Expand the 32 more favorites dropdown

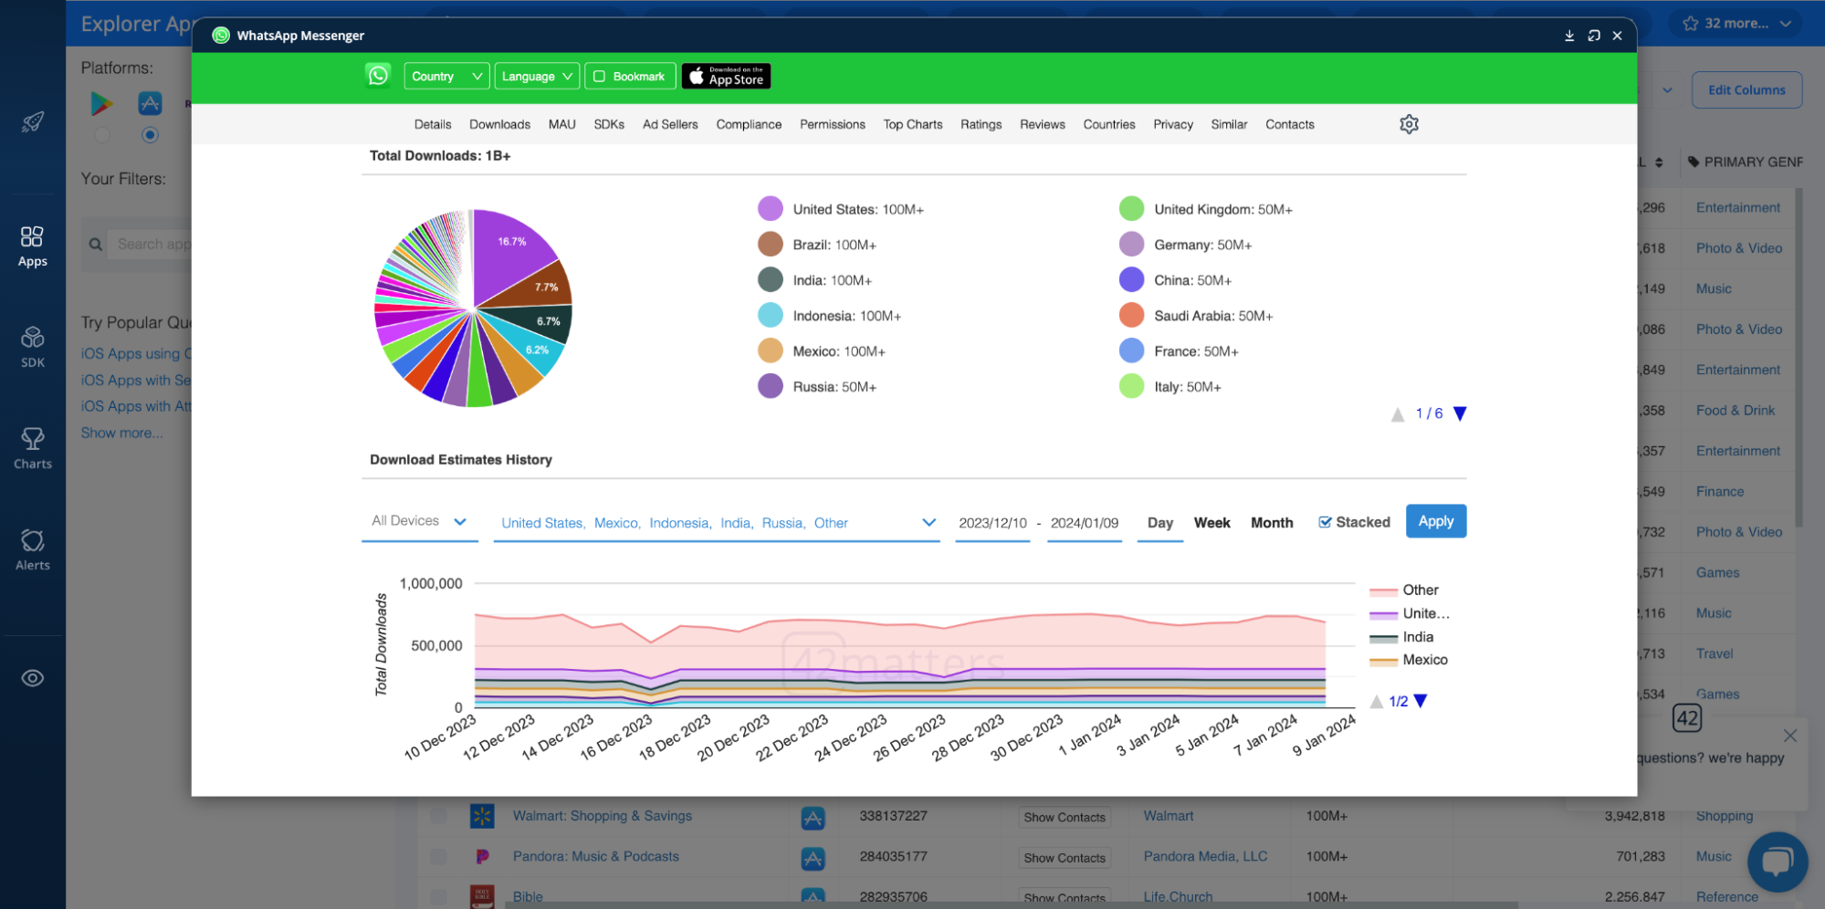[1736, 23]
